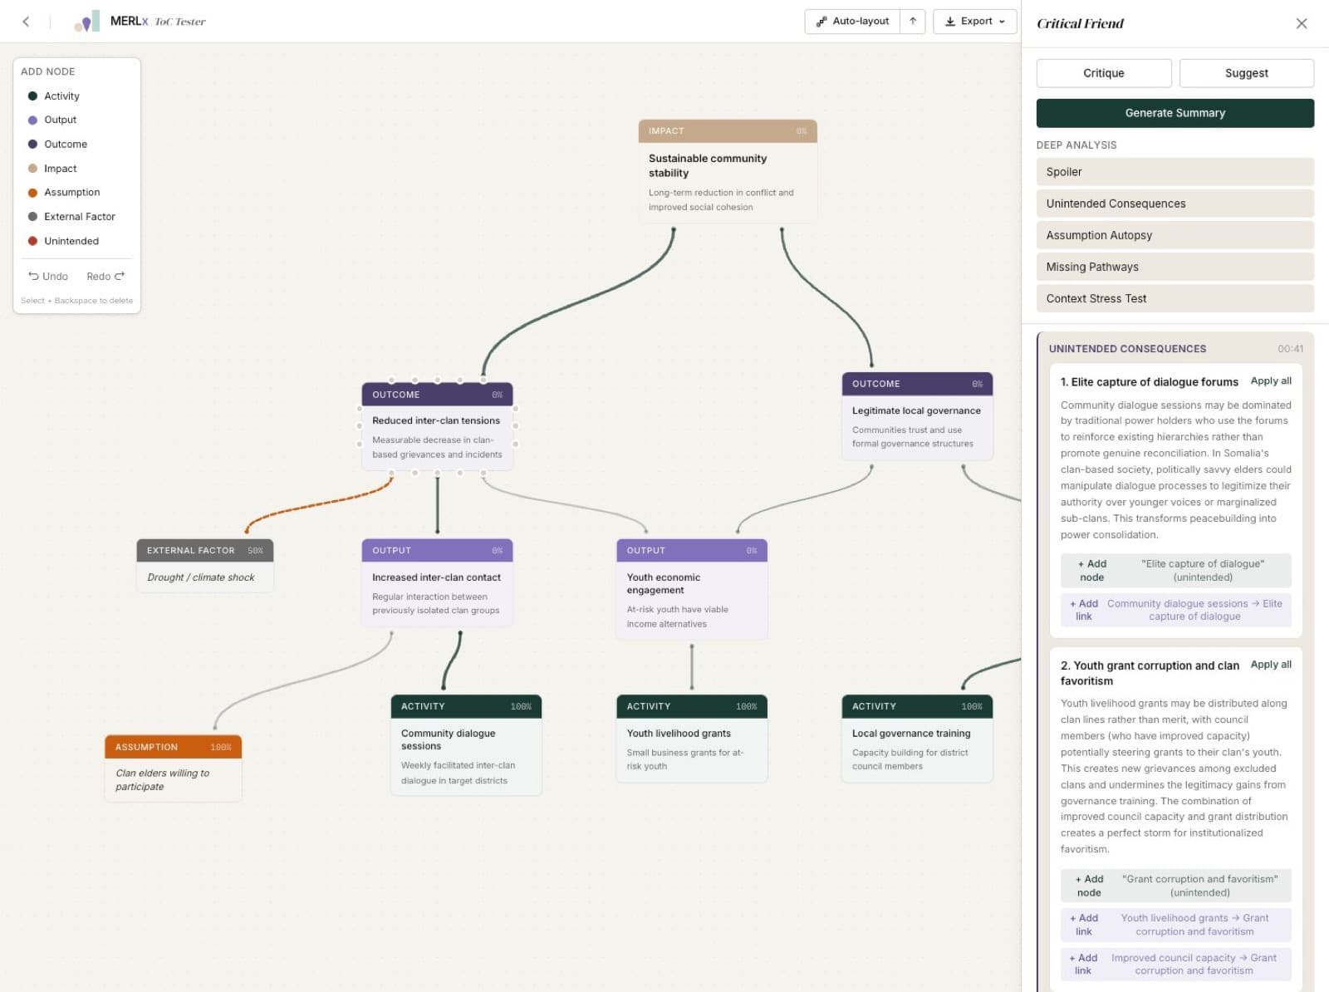The width and height of the screenshot is (1329, 992).
Task: Click Generate Summary button
Action: click(1175, 113)
